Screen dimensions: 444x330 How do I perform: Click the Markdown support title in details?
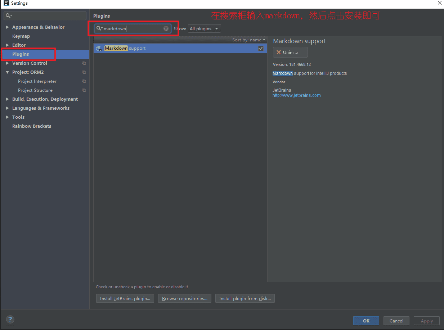click(x=299, y=41)
